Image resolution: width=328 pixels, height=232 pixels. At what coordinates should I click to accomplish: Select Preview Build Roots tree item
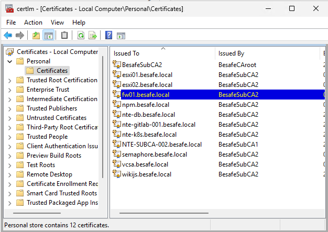[x=54, y=156]
